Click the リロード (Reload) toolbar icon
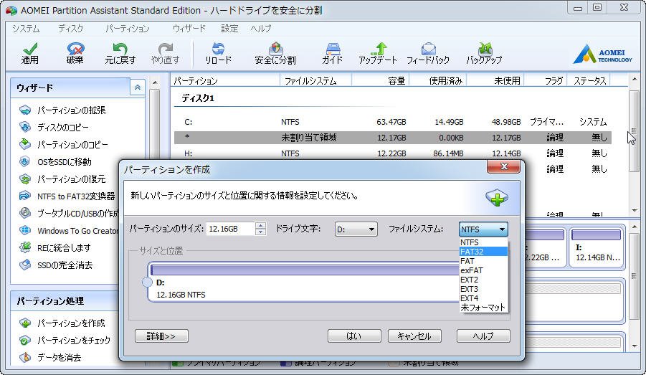The width and height of the screenshot is (646, 375). (x=219, y=53)
